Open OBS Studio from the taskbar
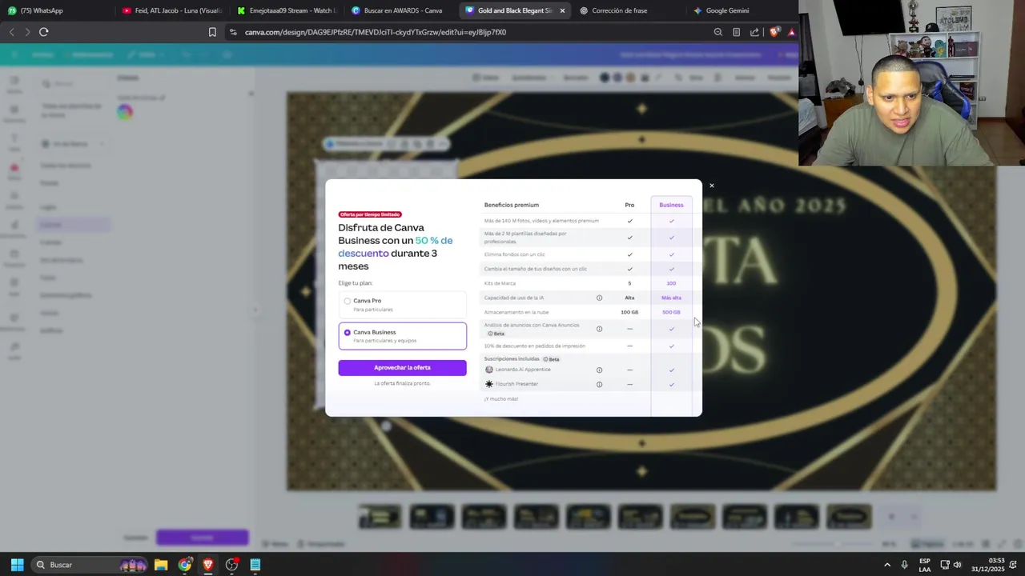Image resolution: width=1025 pixels, height=576 pixels. coord(232,565)
